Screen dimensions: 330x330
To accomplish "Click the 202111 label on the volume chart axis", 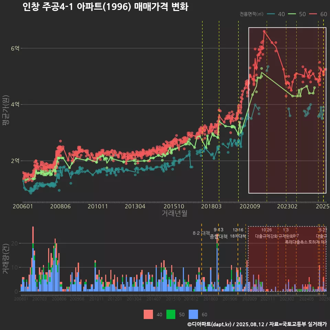I will 267,299.
